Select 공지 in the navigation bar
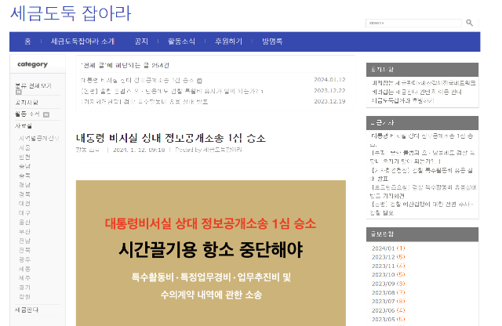The width and height of the screenshot is (502, 326). coord(141,42)
